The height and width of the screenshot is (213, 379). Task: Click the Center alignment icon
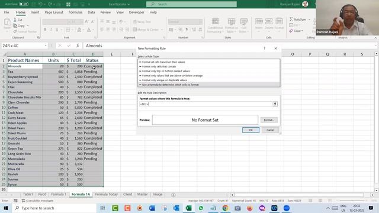point(108,30)
